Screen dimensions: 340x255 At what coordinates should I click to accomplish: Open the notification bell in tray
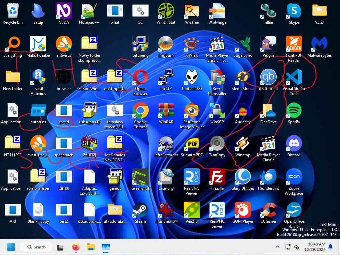coord(331,247)
